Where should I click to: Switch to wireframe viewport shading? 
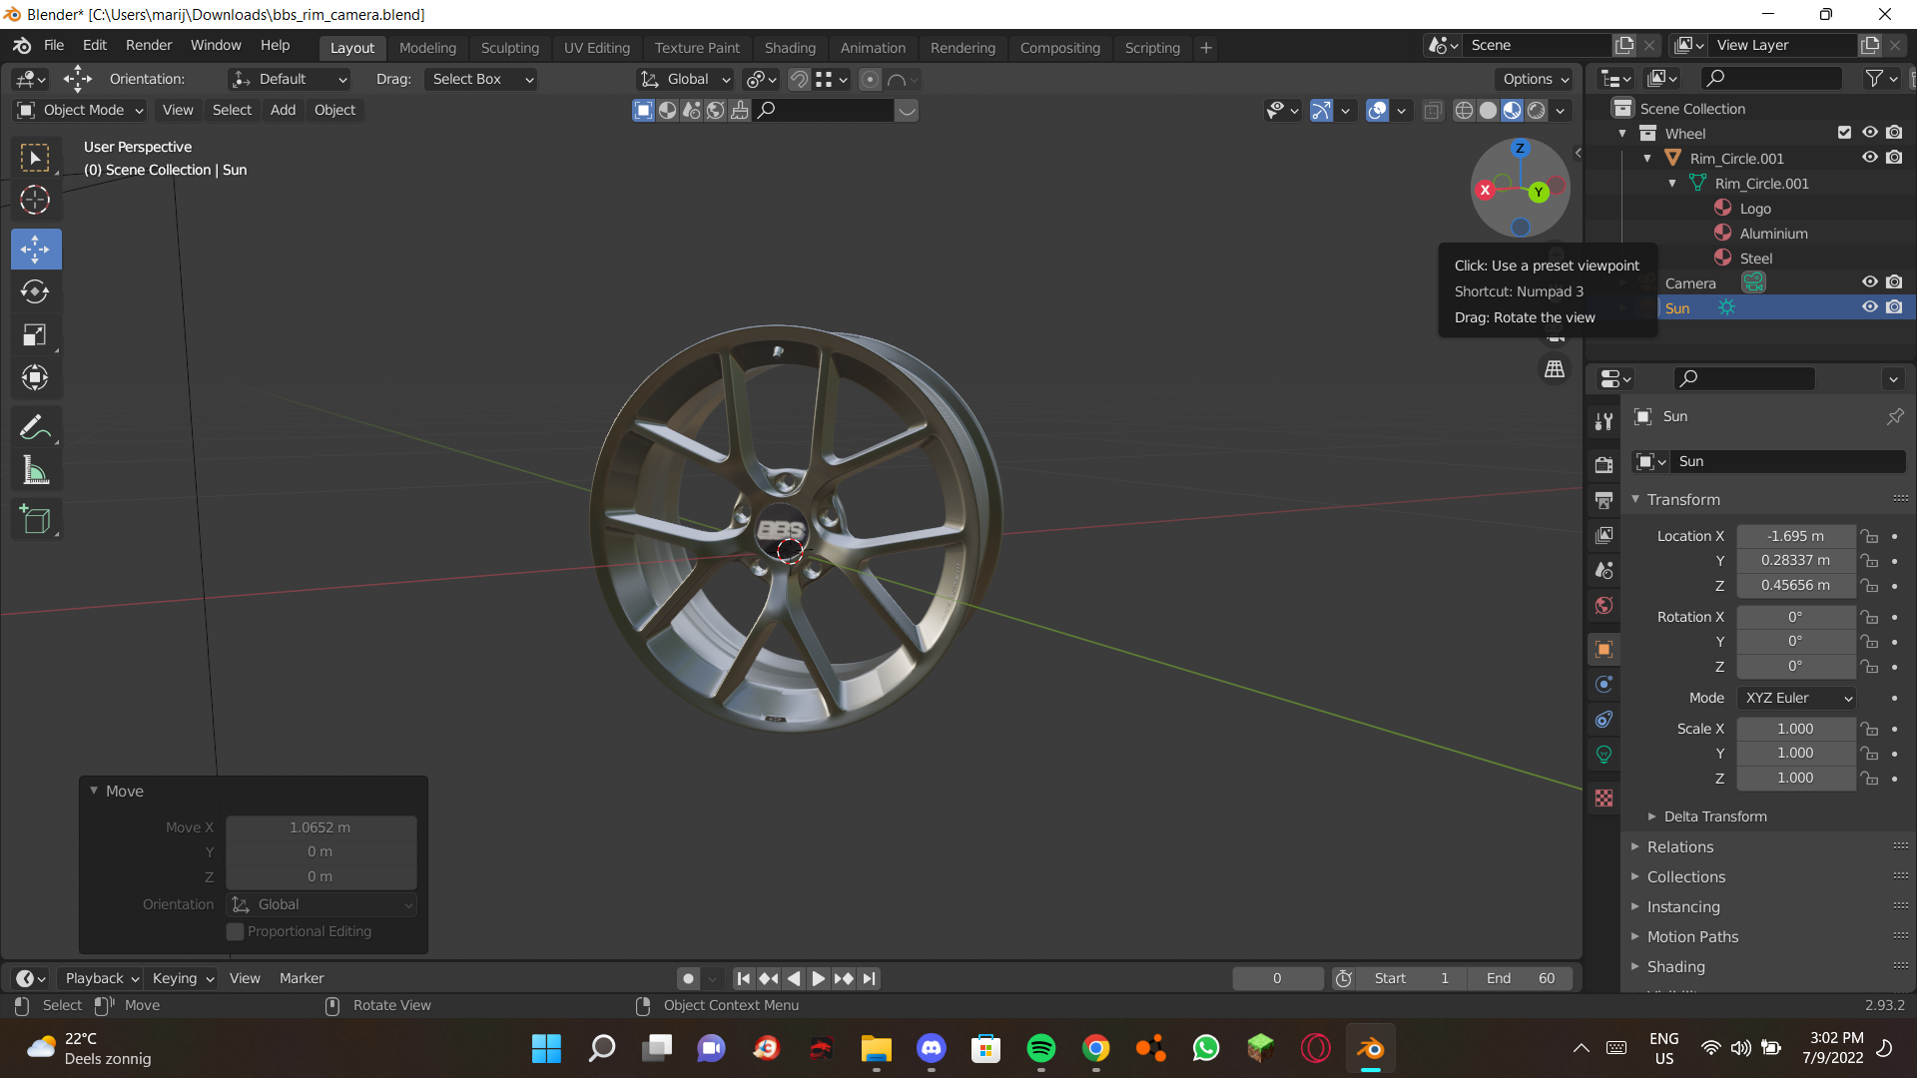point(1464,110)
